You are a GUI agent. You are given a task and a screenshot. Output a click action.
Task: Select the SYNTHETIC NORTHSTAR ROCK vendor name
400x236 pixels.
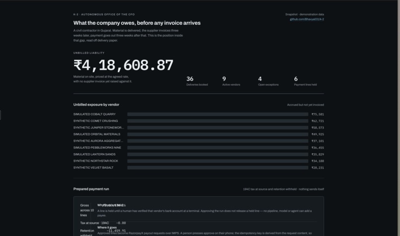96,161
